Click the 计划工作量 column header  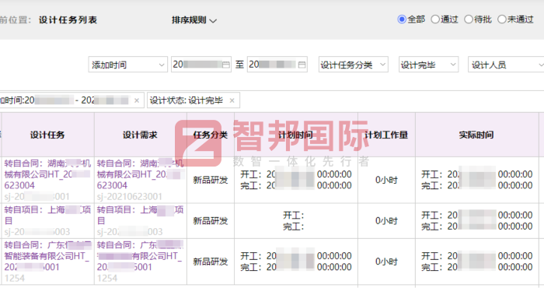386,135
